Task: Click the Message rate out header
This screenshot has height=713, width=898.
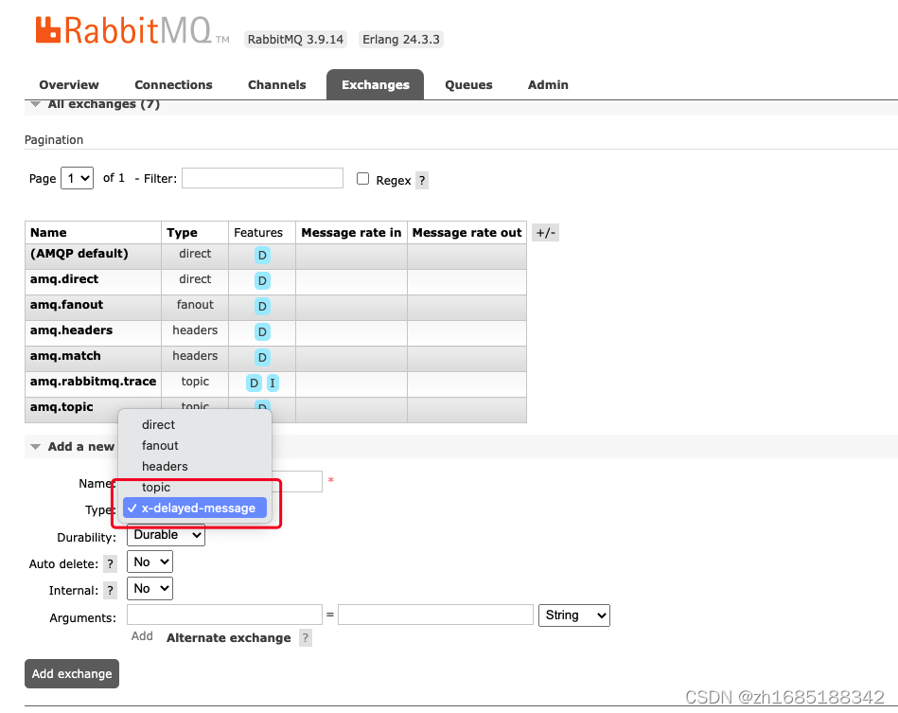Action: pos(467,233)
